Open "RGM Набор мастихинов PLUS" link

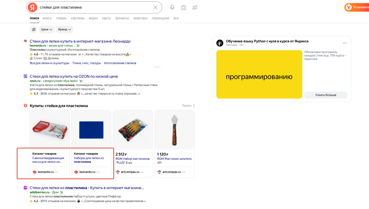click(x=132, y=161)
